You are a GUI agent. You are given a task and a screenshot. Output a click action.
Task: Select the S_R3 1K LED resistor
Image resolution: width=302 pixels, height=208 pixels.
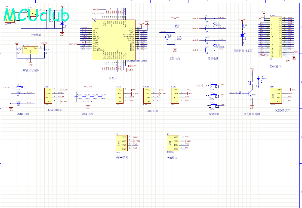242,27
